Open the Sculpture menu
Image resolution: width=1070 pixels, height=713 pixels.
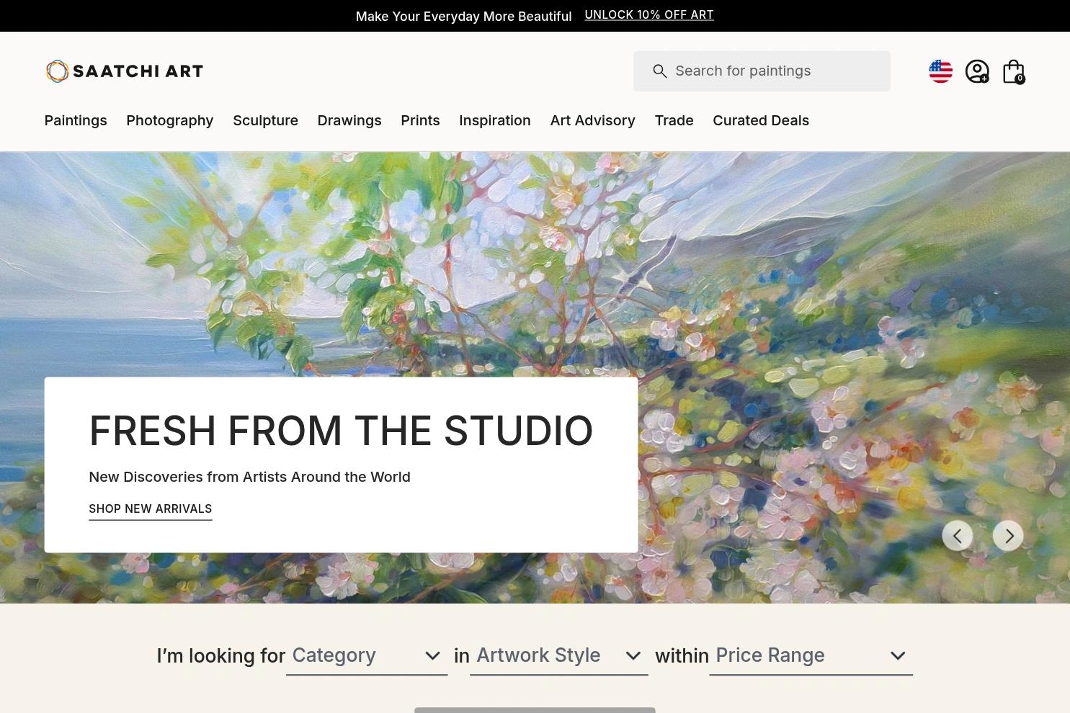[265, 120]
